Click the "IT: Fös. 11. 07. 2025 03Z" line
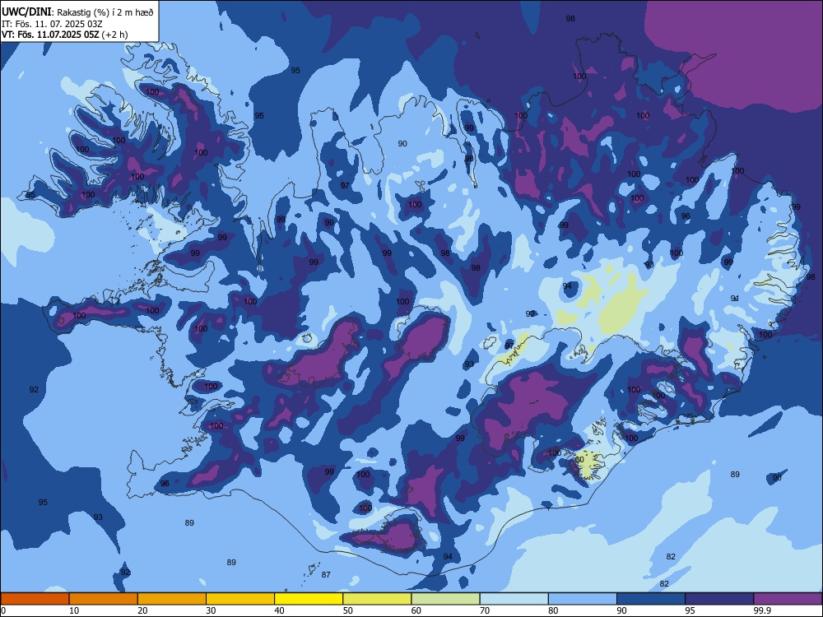 (x=51, y=24)
